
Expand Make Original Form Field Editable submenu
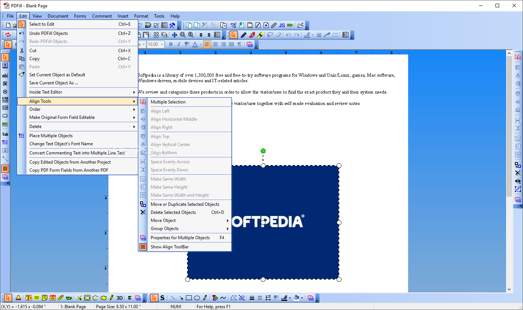77,117
